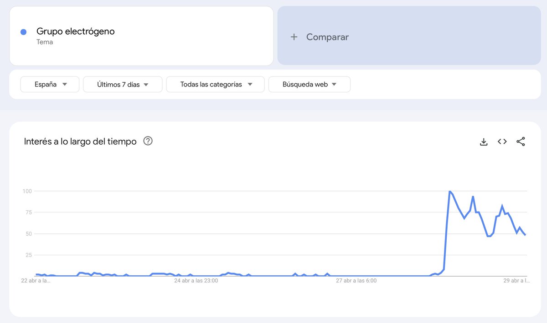Open the Todas las categorías dropdown
The width and height of the screenshot is (547, 323).
[215, 84]
